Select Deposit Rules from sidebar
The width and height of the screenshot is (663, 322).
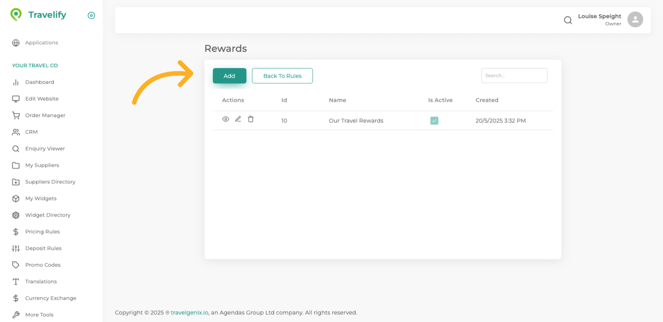click(43, 248)
